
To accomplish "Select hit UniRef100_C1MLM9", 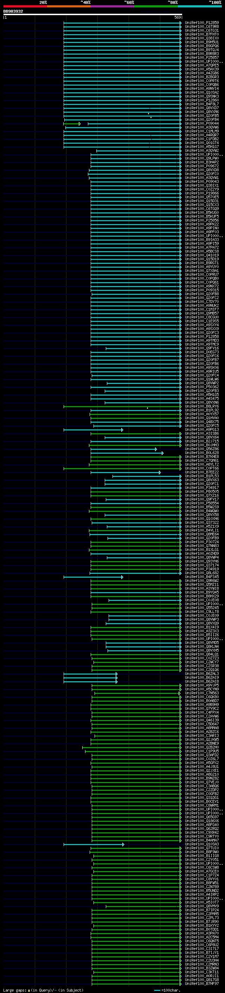I will (x=201, y=131).
